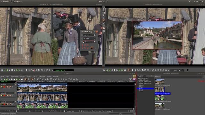The height and width of the screenshot is (115, 205).
Task: Open the Window menu
Action: coord(55,76)
